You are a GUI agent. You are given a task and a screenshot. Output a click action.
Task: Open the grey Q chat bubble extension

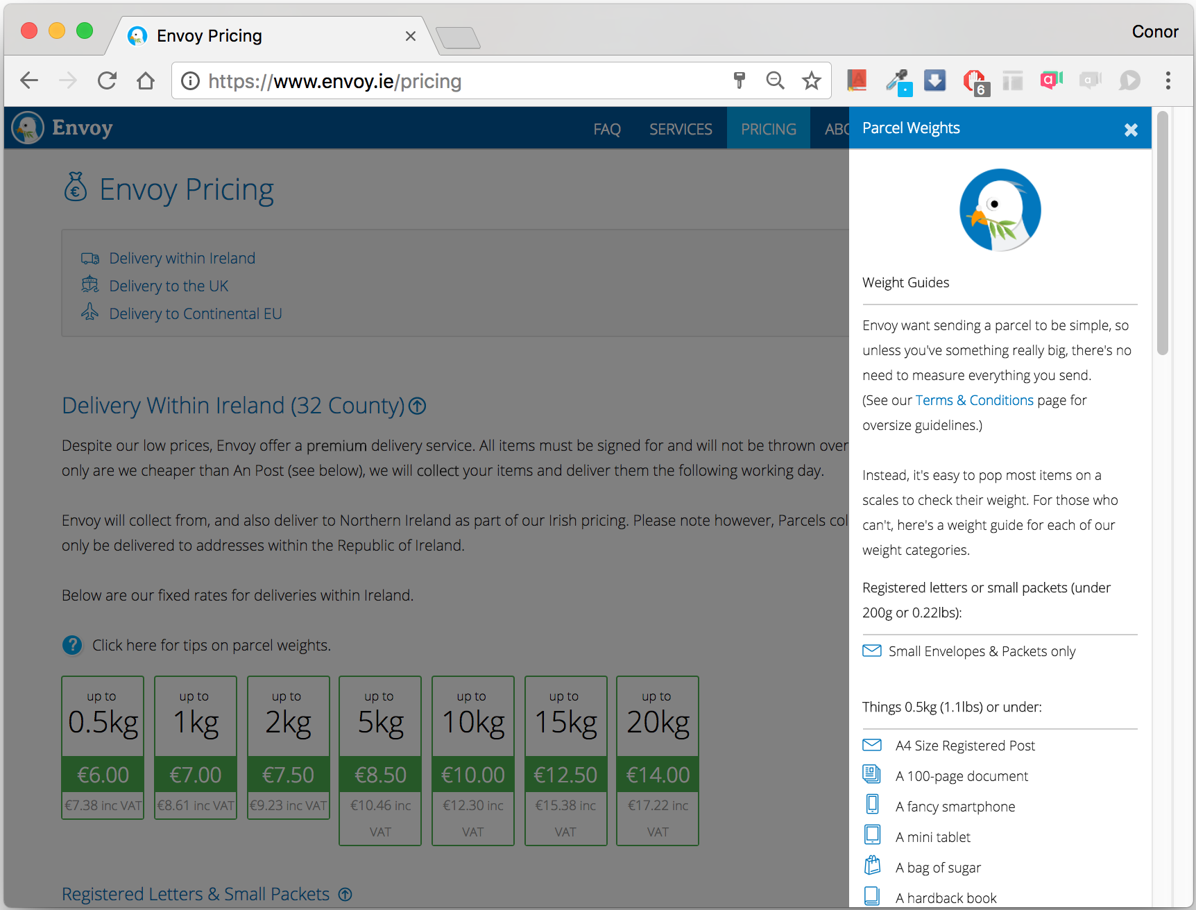click(1091, 80)
